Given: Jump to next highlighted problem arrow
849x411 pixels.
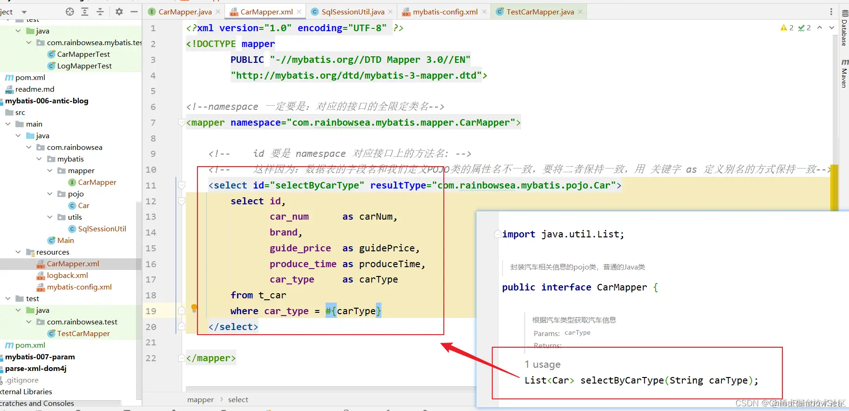Looking at the screenshot, I should (832, 28).
